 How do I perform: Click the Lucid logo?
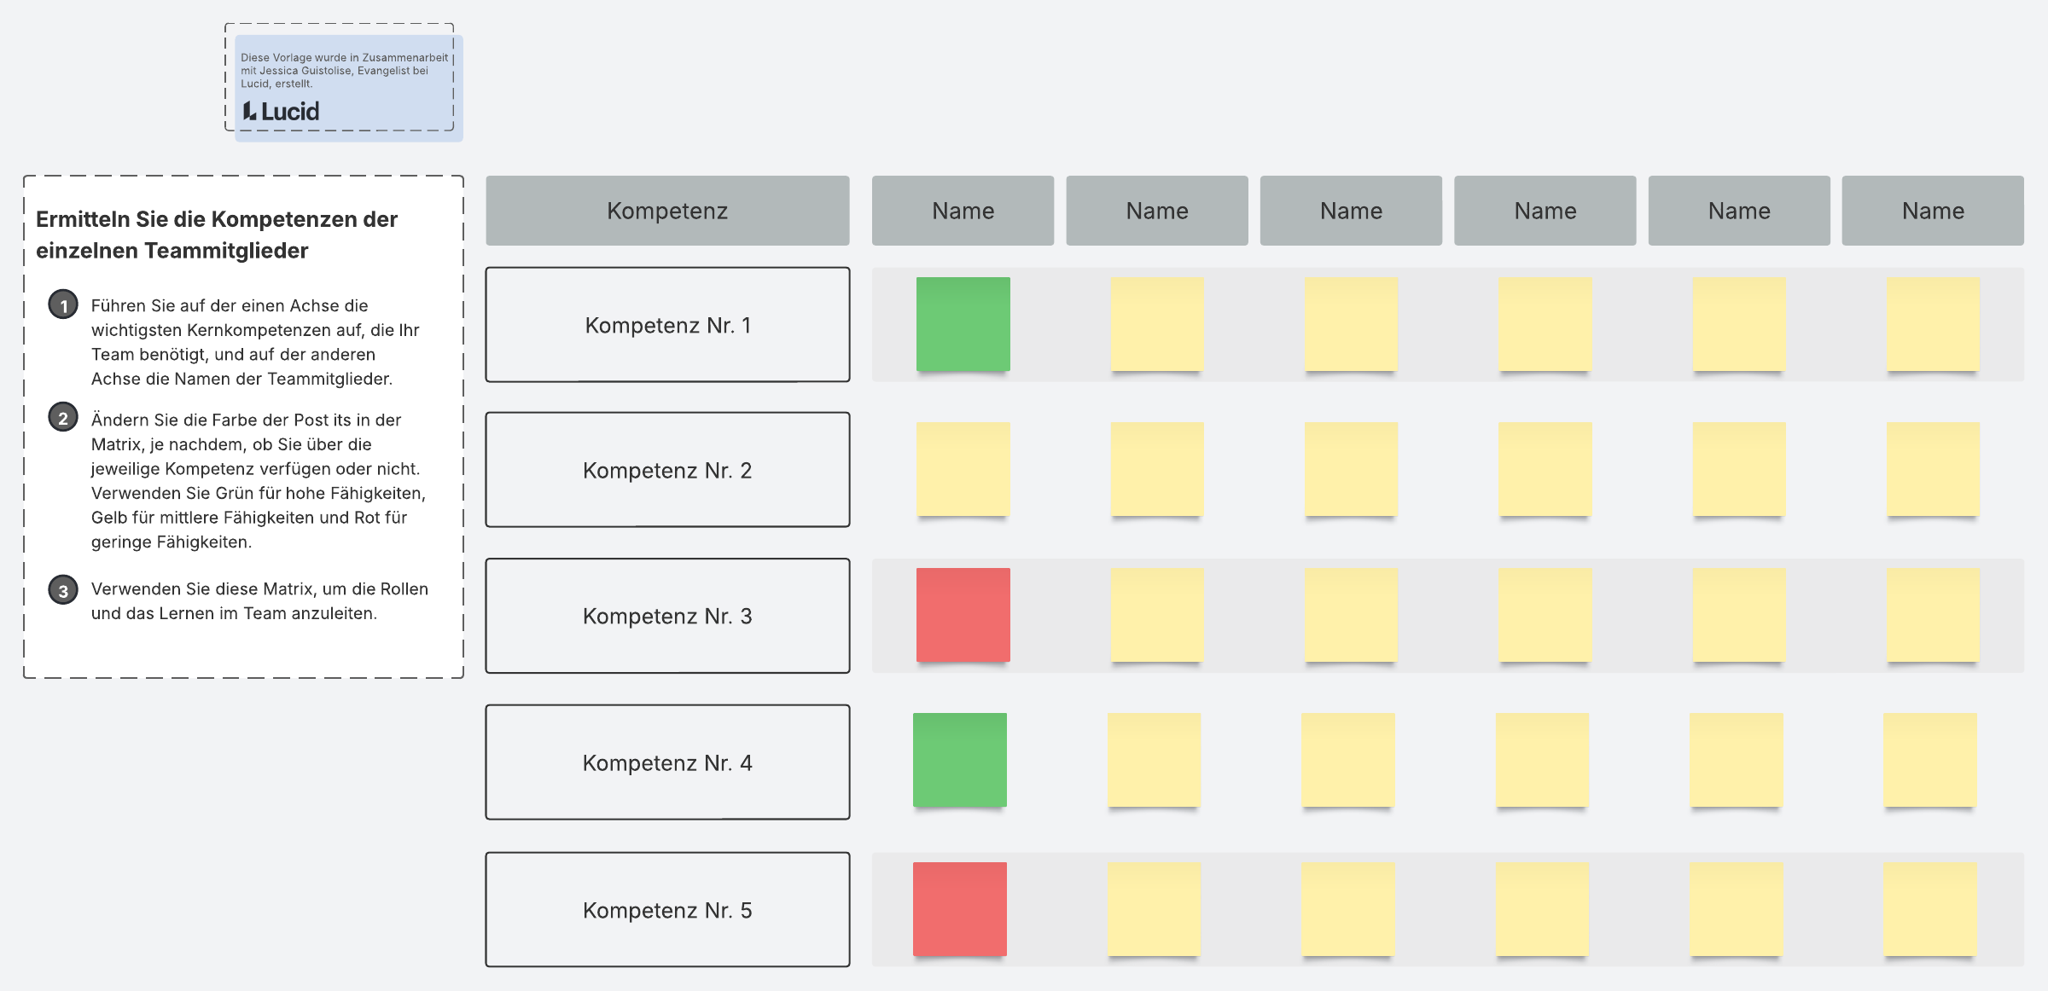point(281,112)
